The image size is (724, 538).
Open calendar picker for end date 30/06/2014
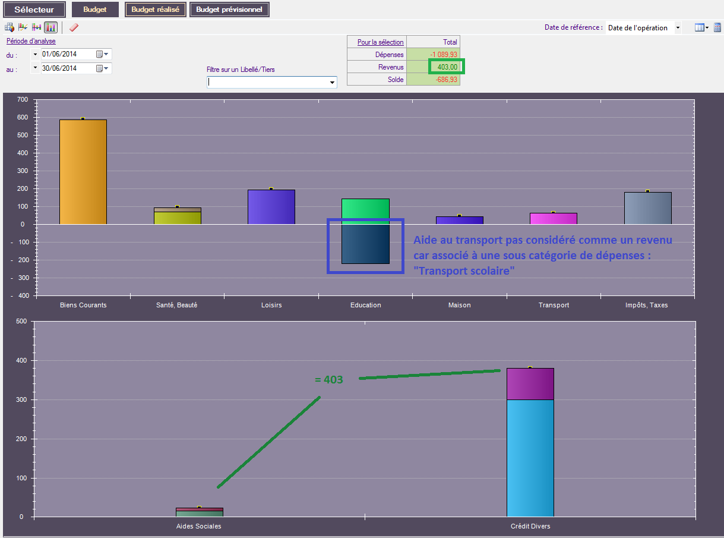(x=102, y=68)
